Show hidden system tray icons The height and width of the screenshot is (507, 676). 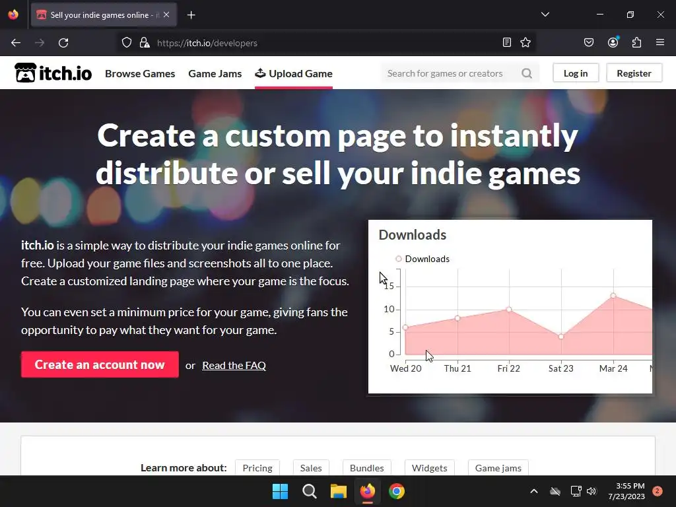click(533, 491)
